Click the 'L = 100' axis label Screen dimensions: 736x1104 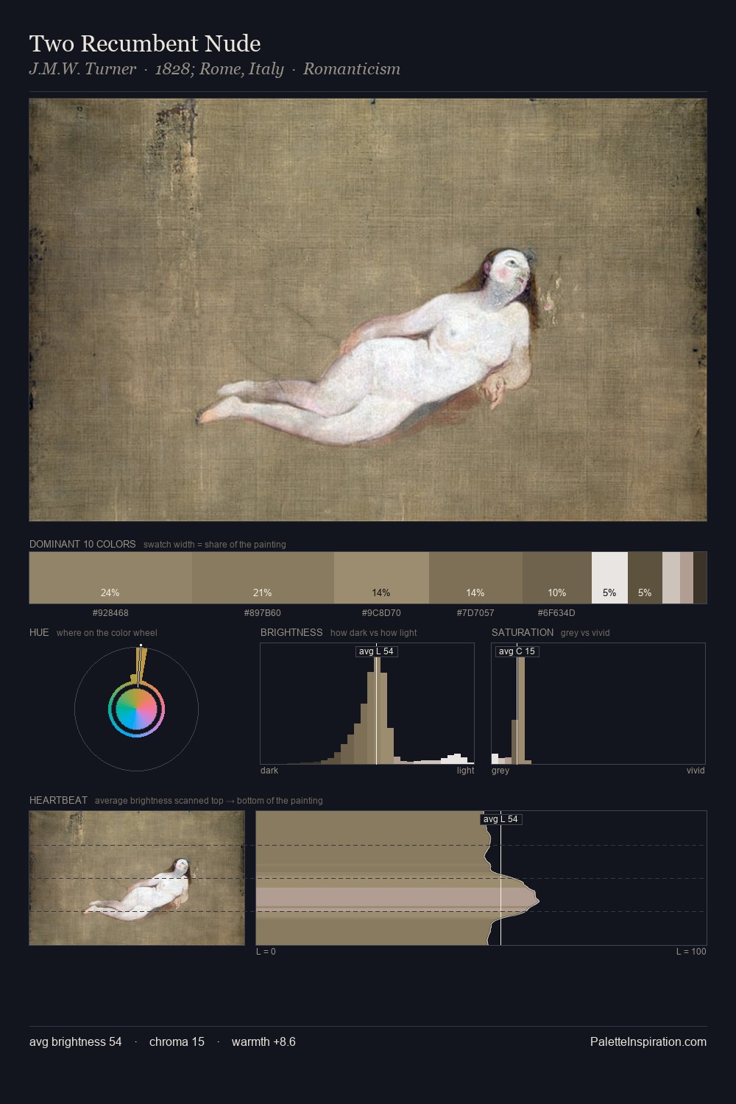pos(691,952)
